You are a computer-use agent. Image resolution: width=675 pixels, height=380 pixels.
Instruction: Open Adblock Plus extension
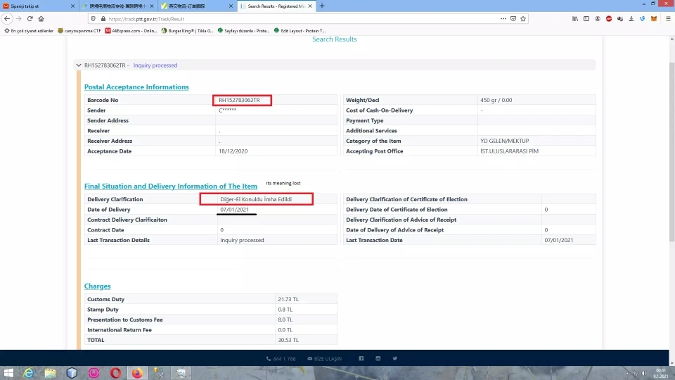coord(609,18)
